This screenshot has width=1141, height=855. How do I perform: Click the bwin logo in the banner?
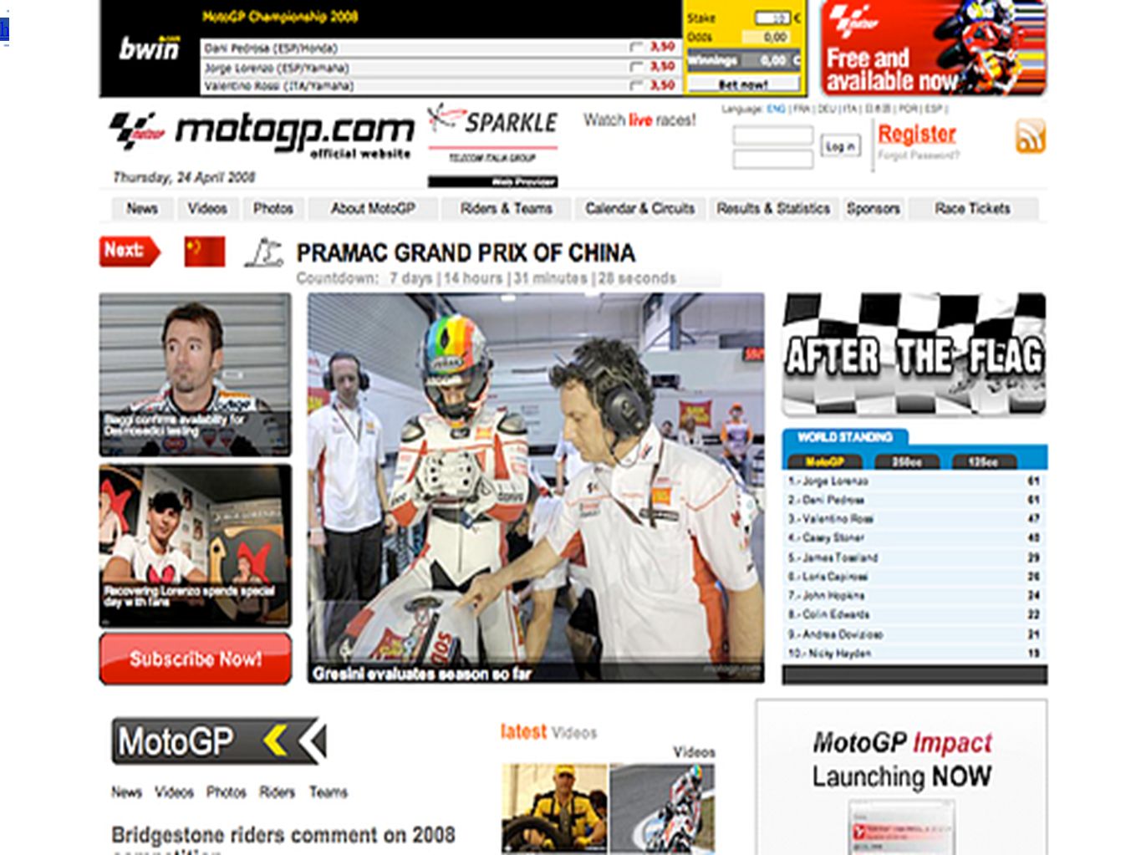click(149, 48)
